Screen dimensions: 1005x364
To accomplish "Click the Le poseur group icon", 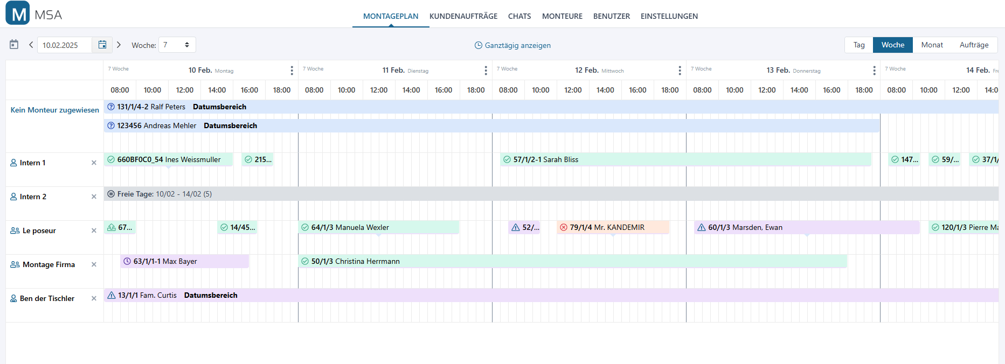I will (15, 230).
